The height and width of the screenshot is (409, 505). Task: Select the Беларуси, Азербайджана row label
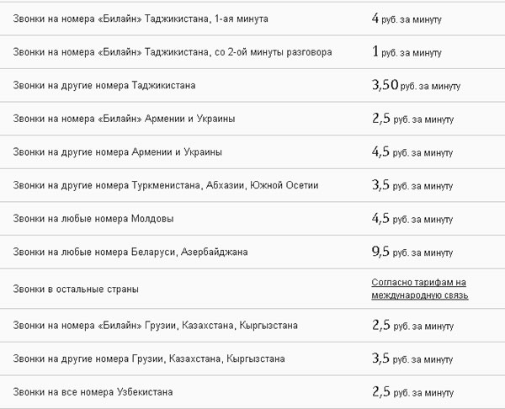[130, 252]
